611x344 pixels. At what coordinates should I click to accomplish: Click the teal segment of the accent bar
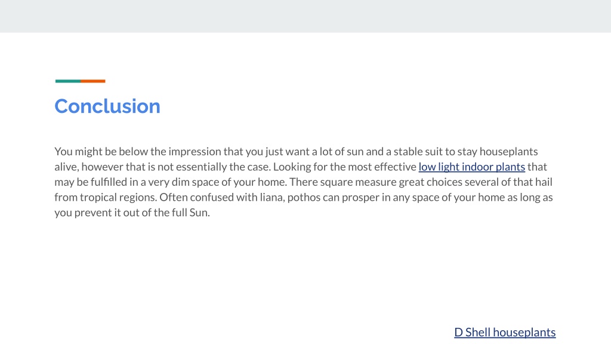coord(68,81)
